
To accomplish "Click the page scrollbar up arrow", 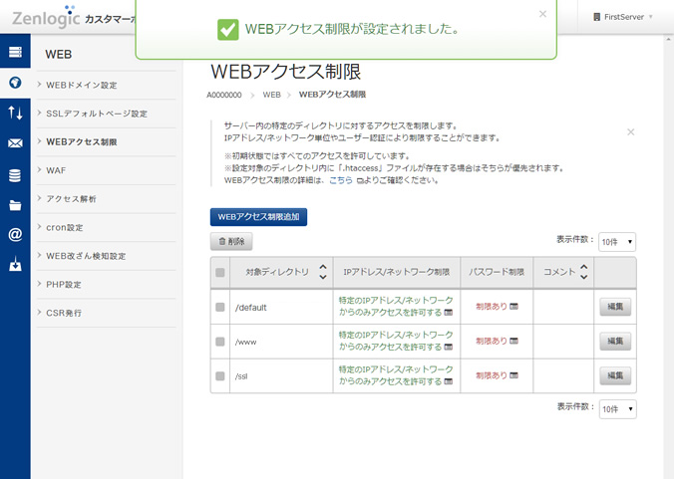I will click(669, 39).
